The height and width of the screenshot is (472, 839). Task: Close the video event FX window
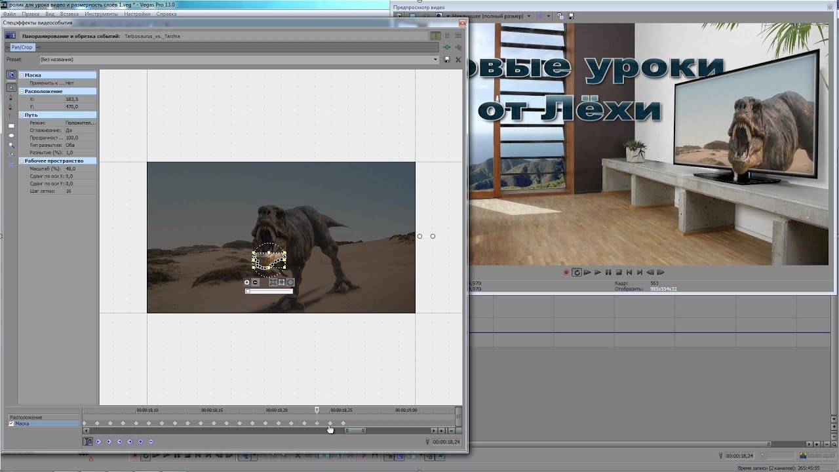click(x=462, y=22)
